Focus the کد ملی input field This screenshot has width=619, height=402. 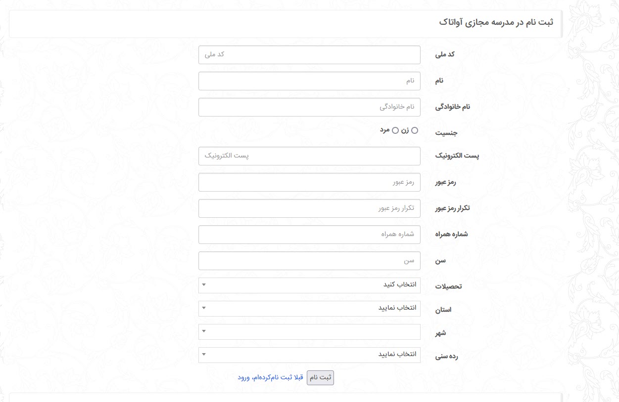coord(309,55)
